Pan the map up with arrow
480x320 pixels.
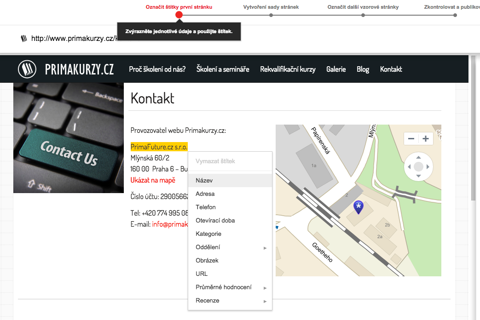[x=418, y=157]
